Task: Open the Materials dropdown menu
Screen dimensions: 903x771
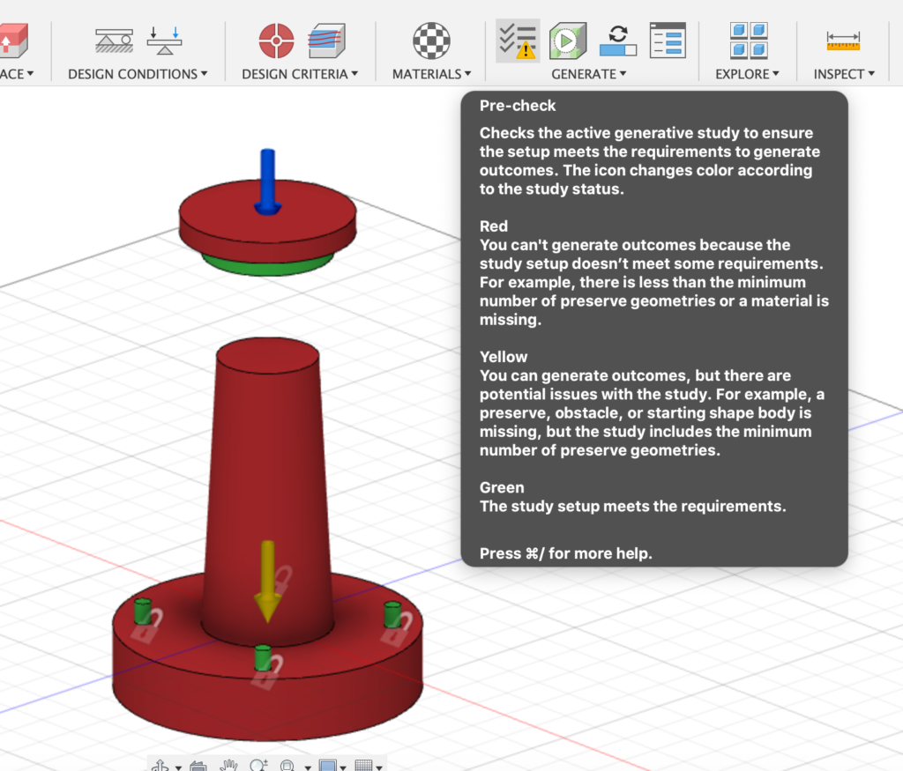Action: coord(431,74)
